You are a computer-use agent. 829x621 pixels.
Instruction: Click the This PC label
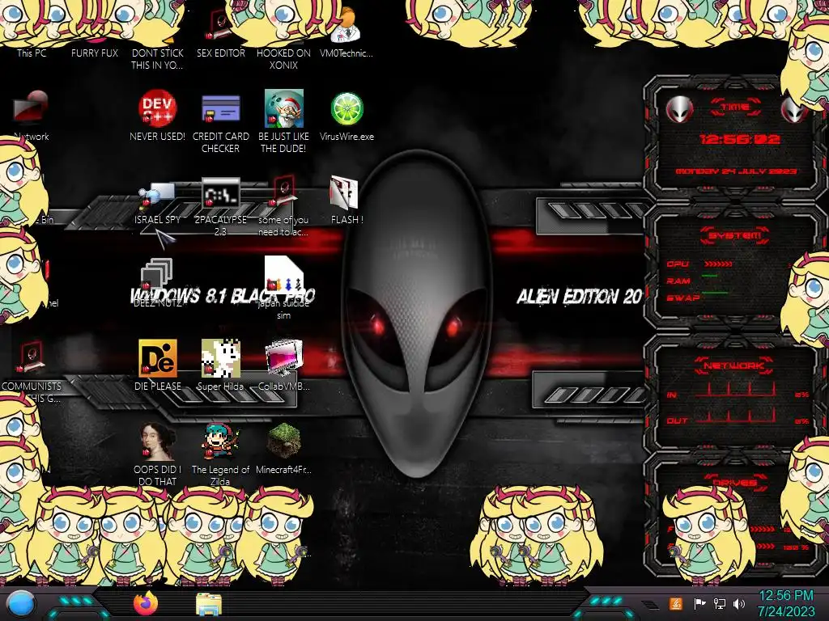pyautogui.click(x=32, y=53)
